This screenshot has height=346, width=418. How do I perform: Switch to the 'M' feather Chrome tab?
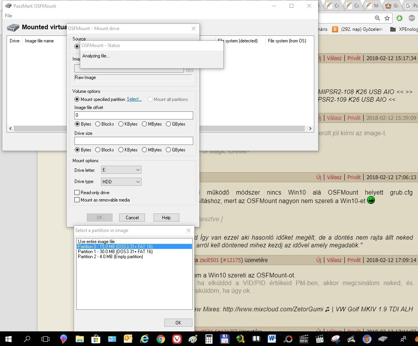point(373,6)
